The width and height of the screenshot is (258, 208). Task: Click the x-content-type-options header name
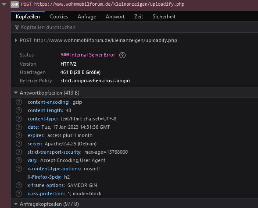pyautogui.click(x=54, y=169)
